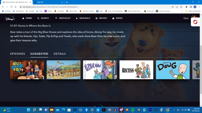Switch to the DETAILS tab
The width and height of the screenshot is (202, 113).
60,54
